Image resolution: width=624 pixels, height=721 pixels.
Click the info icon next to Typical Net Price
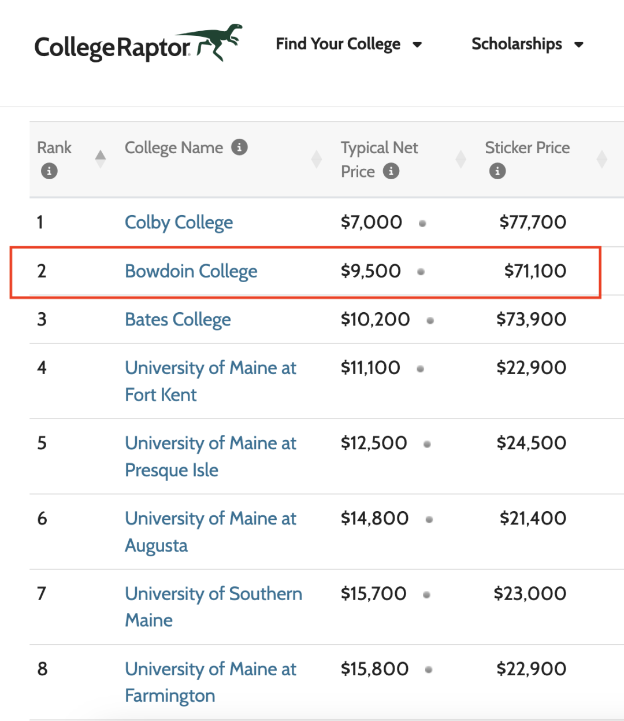(391, 171)
